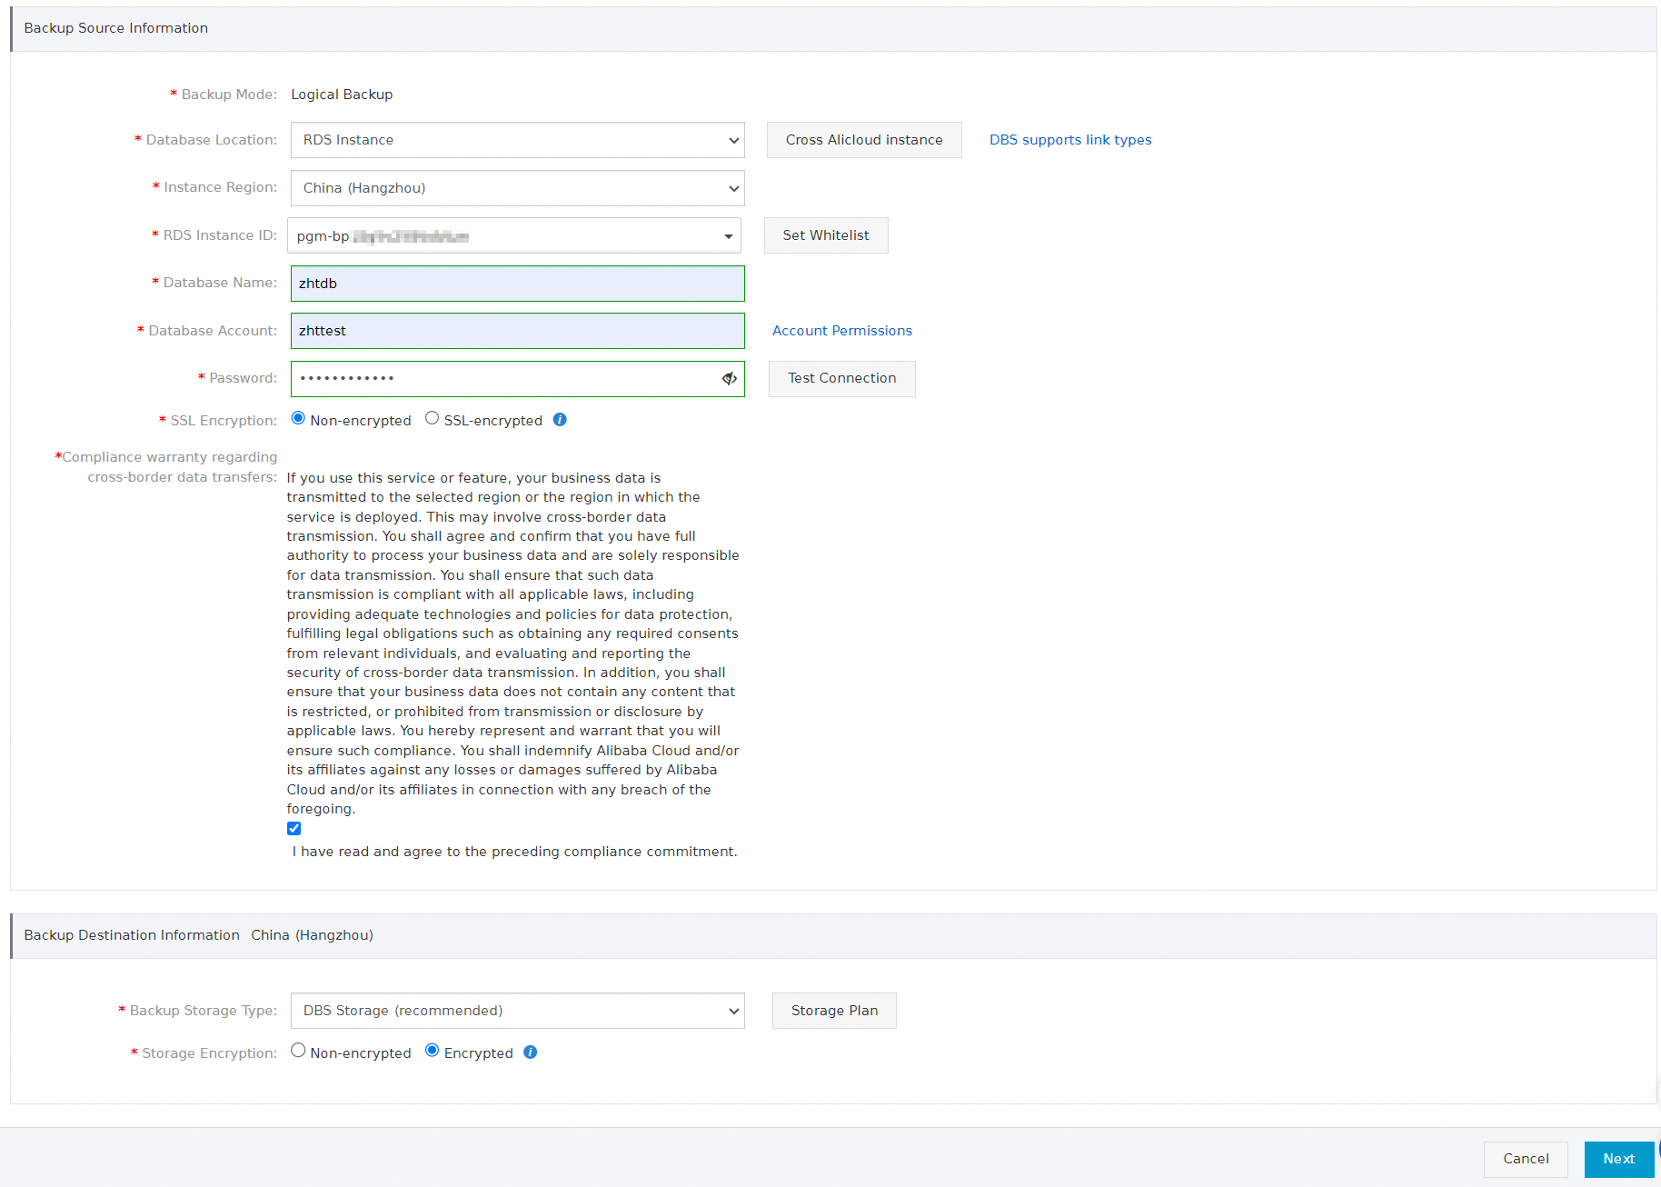Screen dimensions: 1661x1187
Task: Click the Cancel button
Action: (x=1527, y=1160)
